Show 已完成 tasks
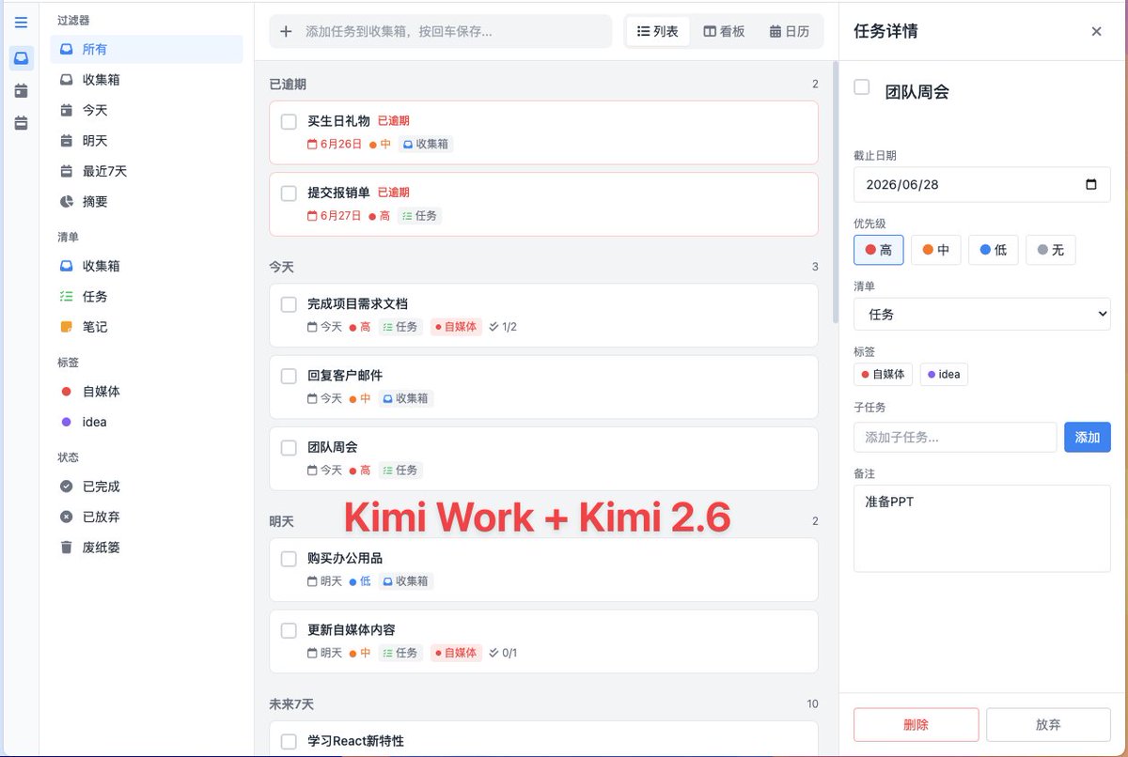Image resolution: width=1128 pixels, height=757 pixels. click(x=147, y=487)
